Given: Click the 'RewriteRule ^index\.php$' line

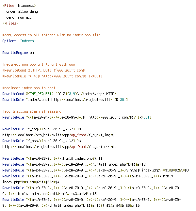Looking at the screenshot, I should (65, 100).
